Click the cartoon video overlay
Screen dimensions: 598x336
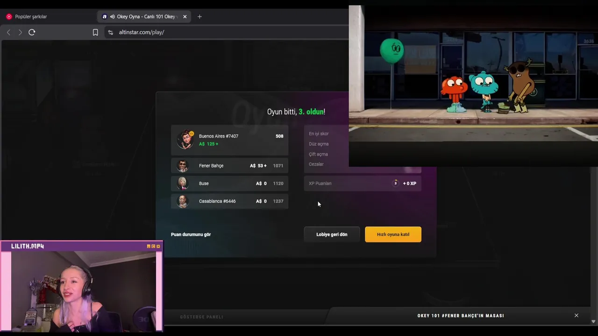pos(473,86)
